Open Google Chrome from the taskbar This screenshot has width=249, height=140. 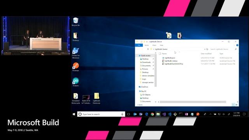152,114
